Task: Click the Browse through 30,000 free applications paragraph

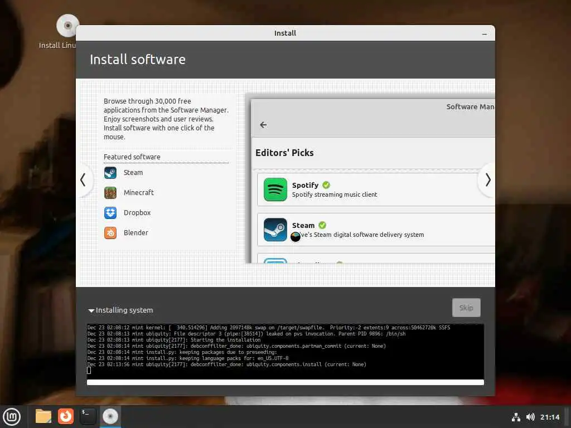Action: (166, 119)
